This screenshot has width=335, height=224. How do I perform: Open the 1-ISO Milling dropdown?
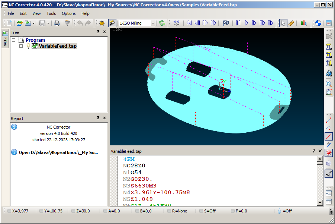[153, 23]
